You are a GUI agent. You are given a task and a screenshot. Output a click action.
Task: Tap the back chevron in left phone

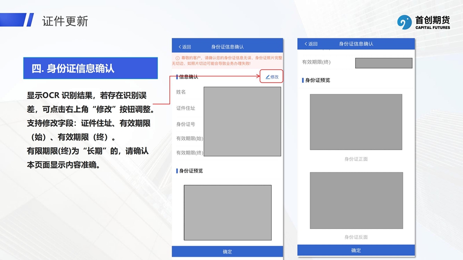pyautogui.click(x=180, y=47)
